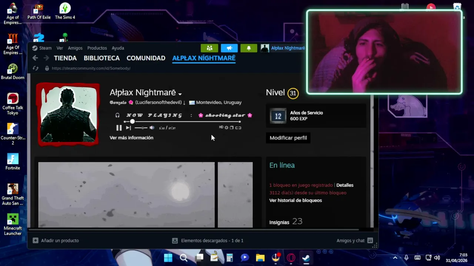Open Windows taskbar search
The width and height of the screenshot is (474, 266).
click(184, 258)
